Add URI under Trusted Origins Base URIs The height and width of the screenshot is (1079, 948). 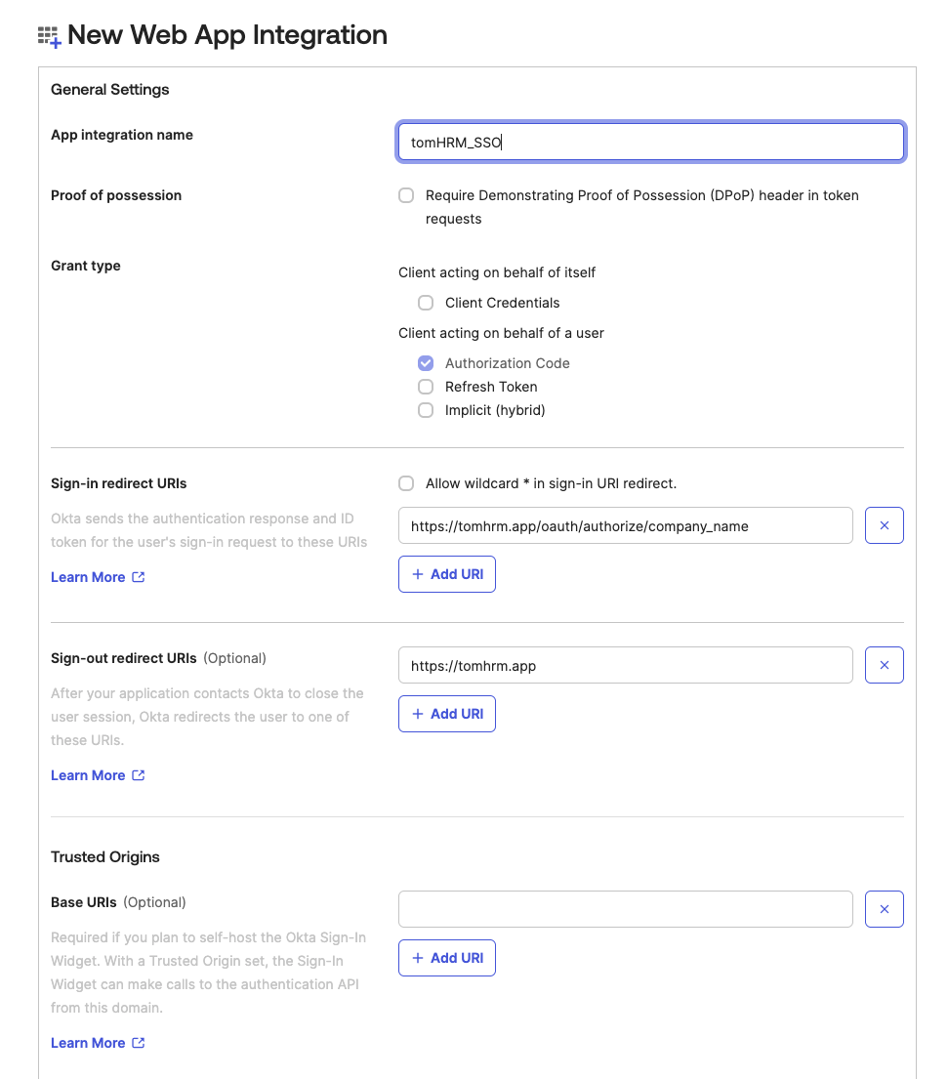point(447,959)
